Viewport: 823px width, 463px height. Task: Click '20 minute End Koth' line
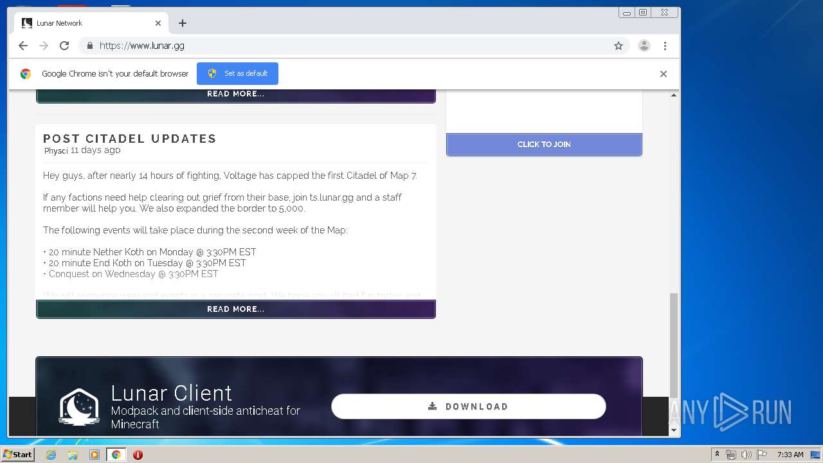[x=145, y=263]
